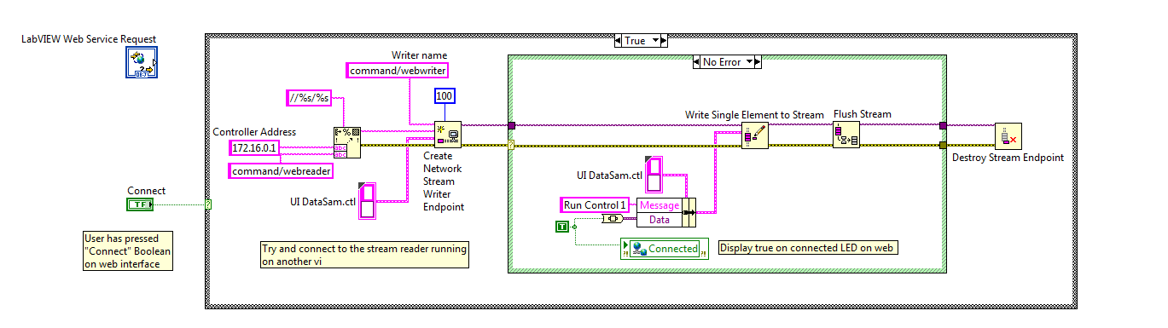The height and width of the screenshot is (328, 1168).
Task: Select the Message element of the bundle
Action: (x=660, y=204)
